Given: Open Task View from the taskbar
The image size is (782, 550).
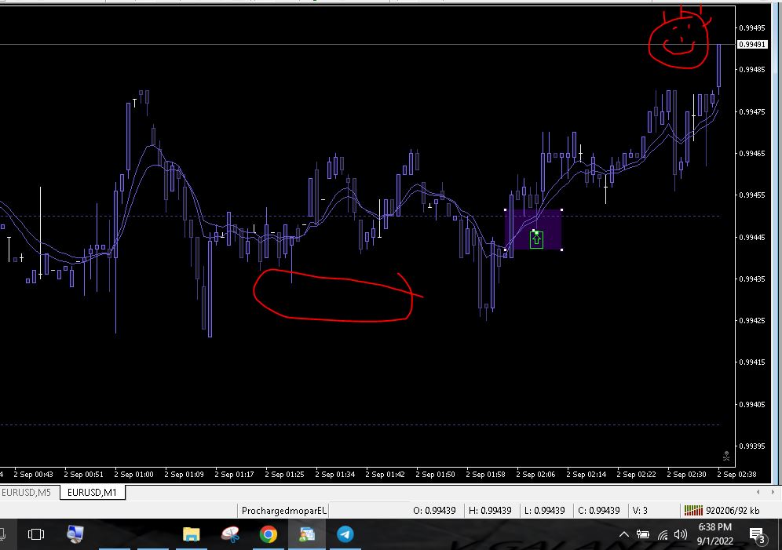Looking at the screenshot, I should click(x=36, y=534).
